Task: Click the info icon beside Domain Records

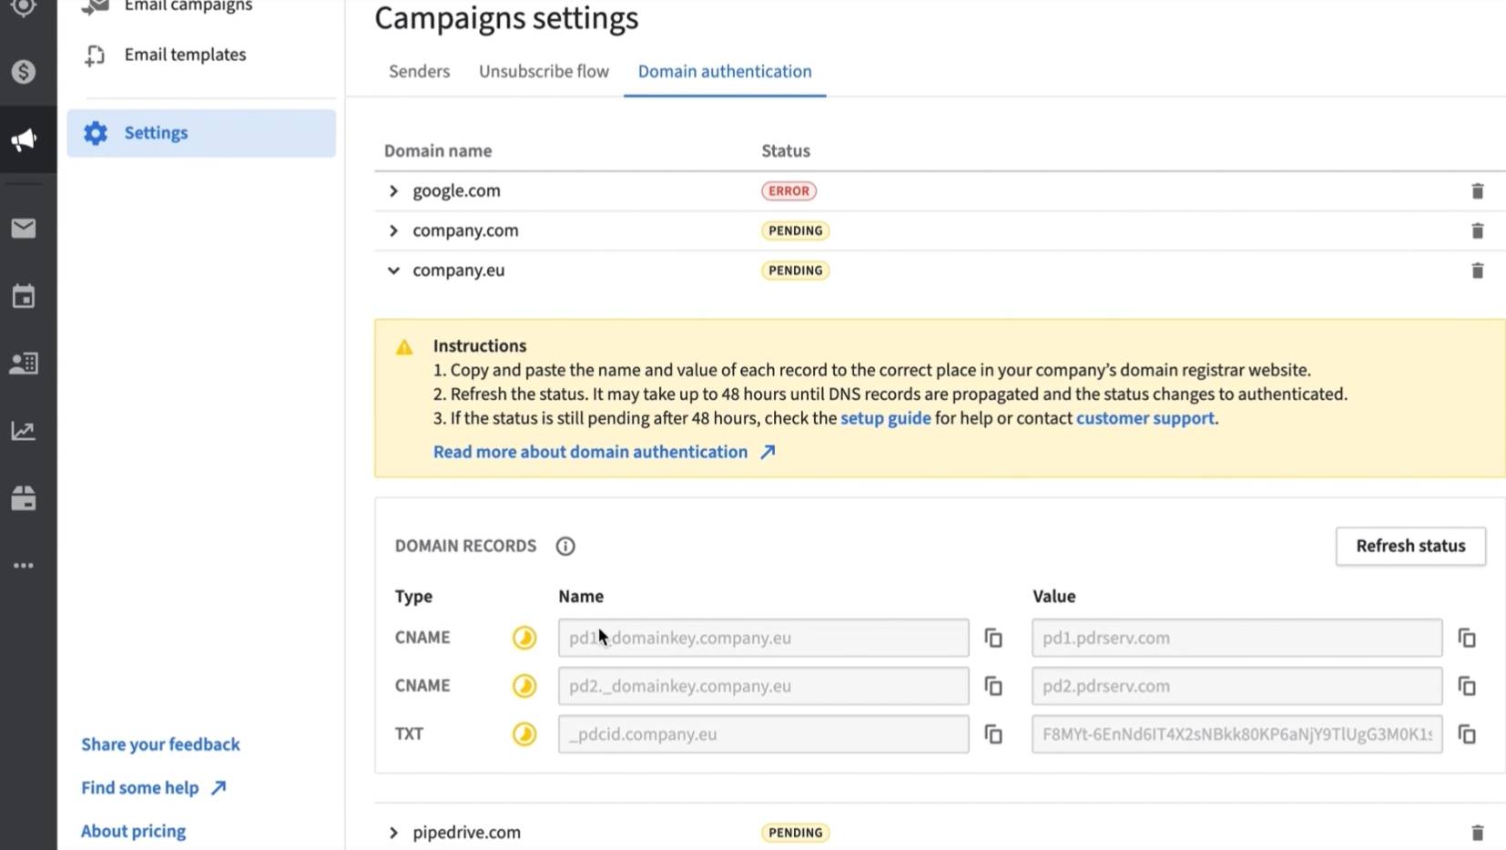Action: click(565, 546)
